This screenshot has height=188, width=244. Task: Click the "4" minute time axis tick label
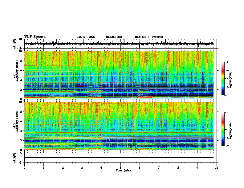[x=101, y=168]
